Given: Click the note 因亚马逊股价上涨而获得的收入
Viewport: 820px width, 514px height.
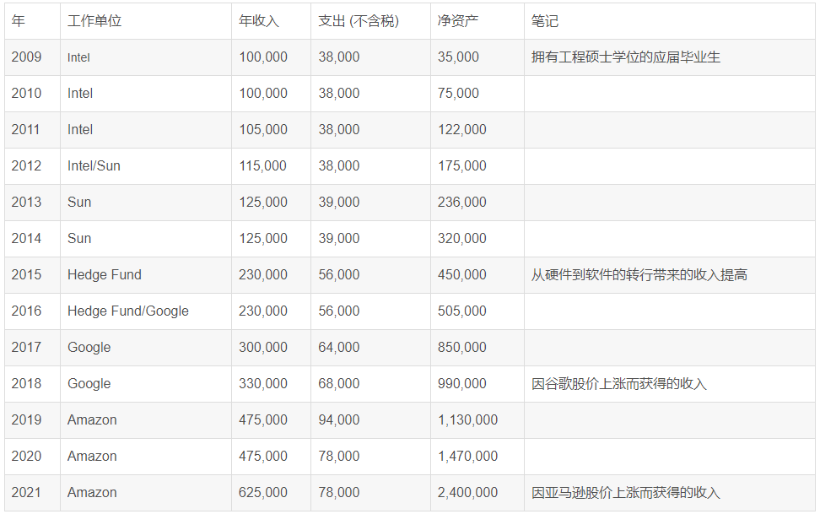Looking at the screenshot, I should (x=626, y=493).
